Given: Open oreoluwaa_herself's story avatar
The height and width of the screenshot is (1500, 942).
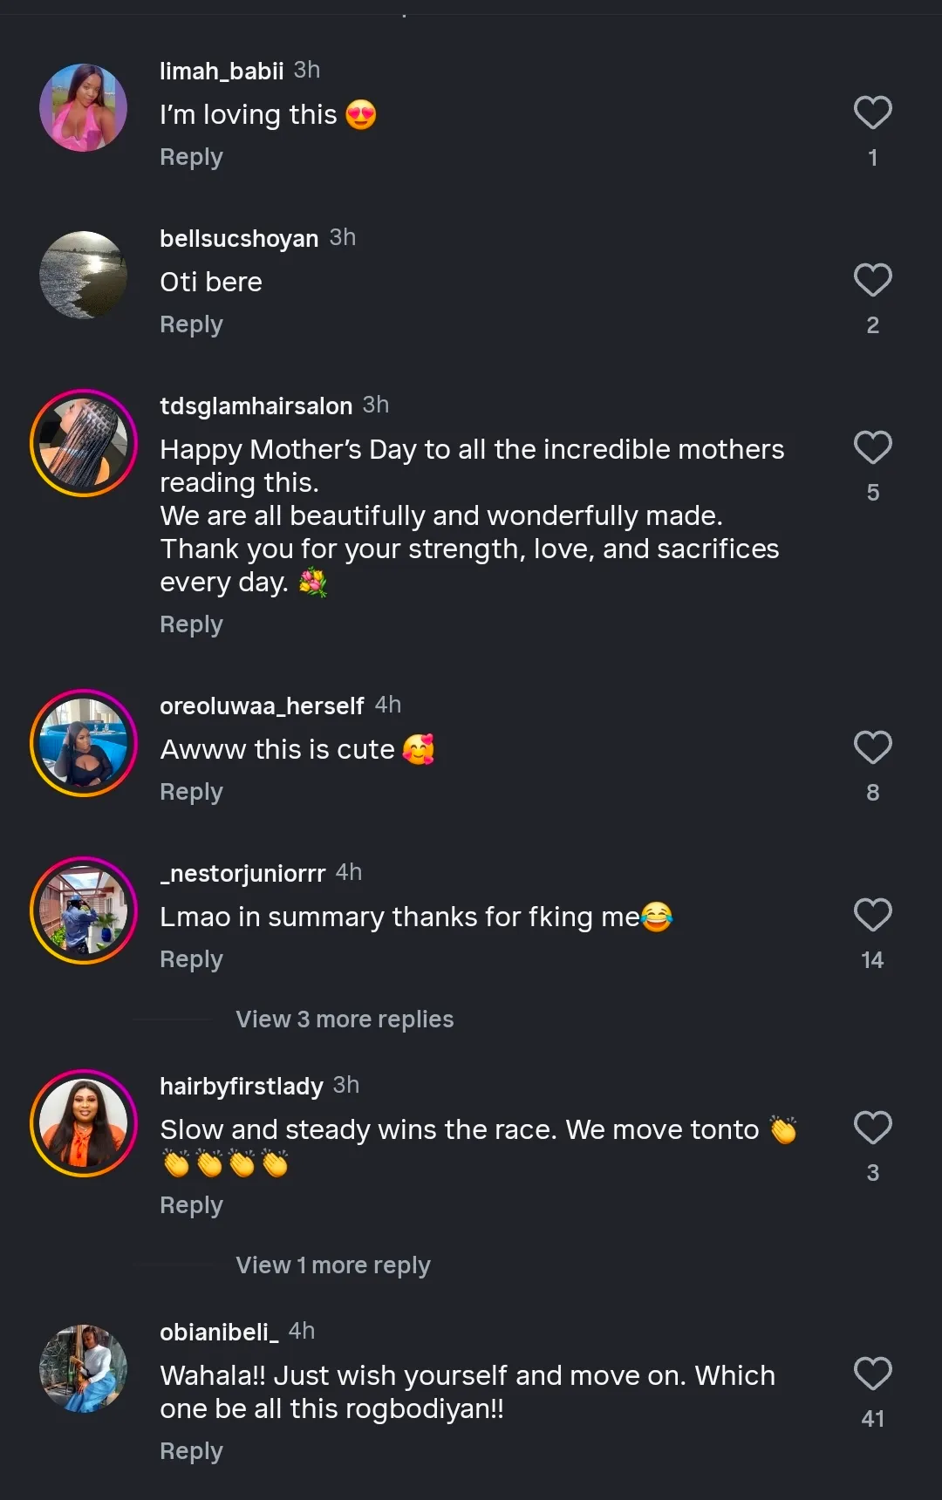Looking at the screenshot, I should click(84, 743).
